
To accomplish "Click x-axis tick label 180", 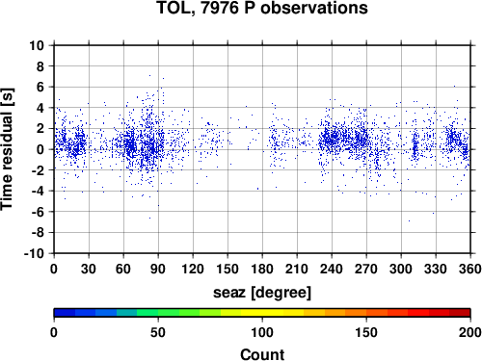I will tap(262, 269).
